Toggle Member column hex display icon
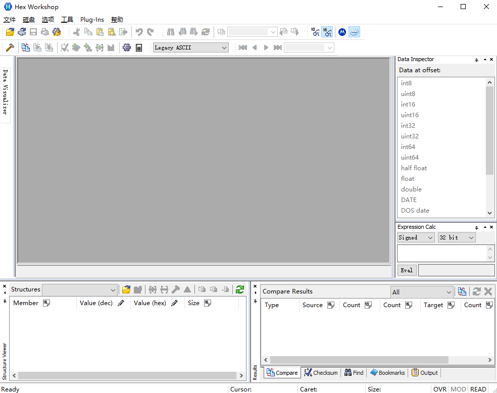The image size is (497, 393). [46, 303]
